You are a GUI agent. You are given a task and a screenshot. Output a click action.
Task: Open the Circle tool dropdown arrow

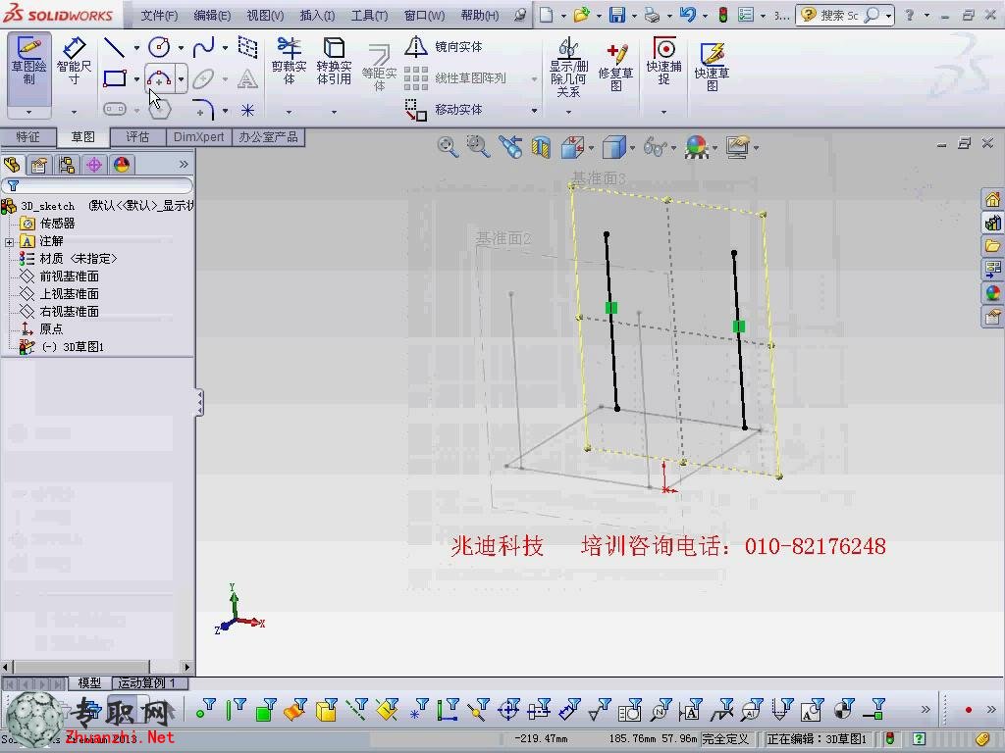click(181, 47)
